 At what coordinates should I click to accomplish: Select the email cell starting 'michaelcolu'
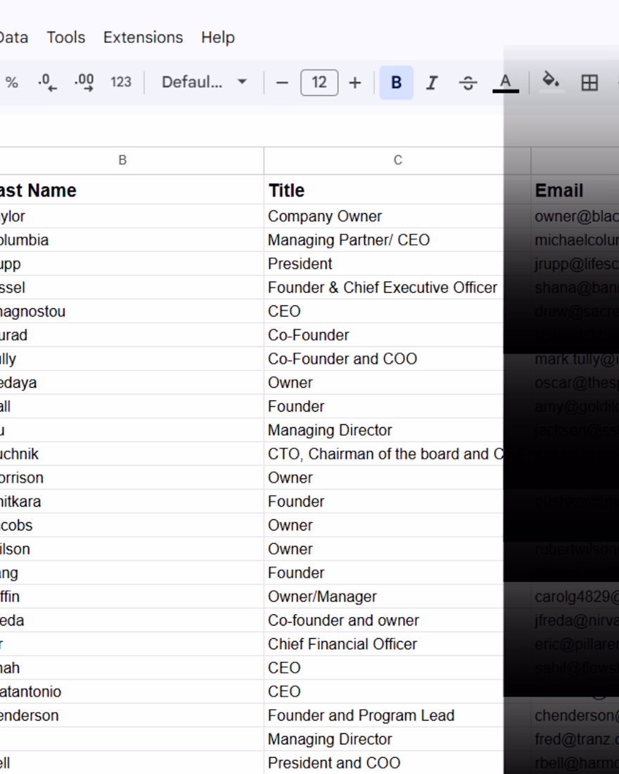tap(575, 240)
